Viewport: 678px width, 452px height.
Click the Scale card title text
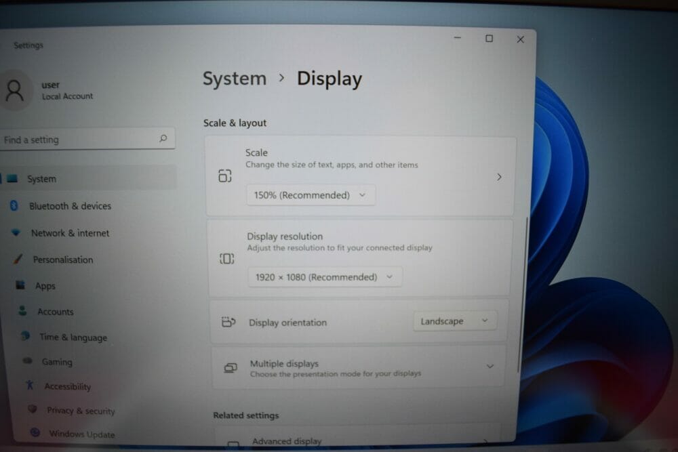click(x=256, y=152)
